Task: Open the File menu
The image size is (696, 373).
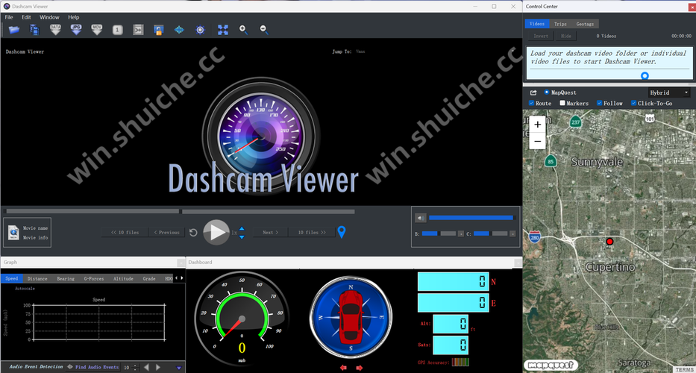Action: [x=9, y=17]
